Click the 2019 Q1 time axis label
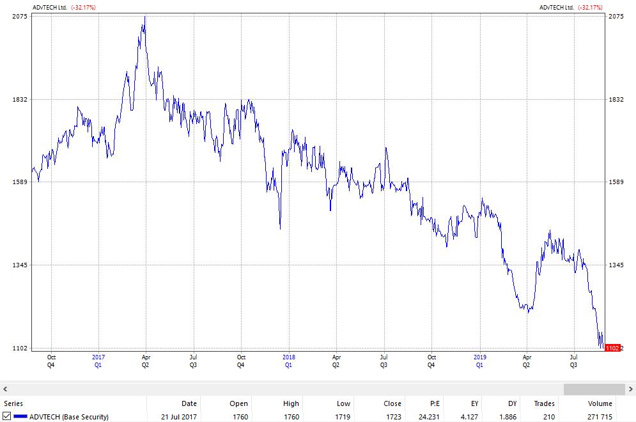This screenshot has width=636, height=422. (480, 361)
